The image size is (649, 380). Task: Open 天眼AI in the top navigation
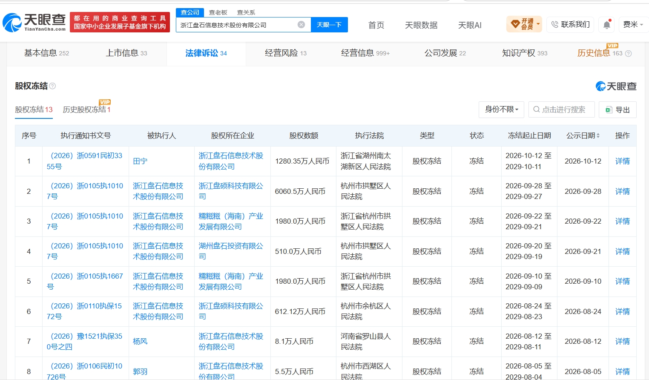470,25
